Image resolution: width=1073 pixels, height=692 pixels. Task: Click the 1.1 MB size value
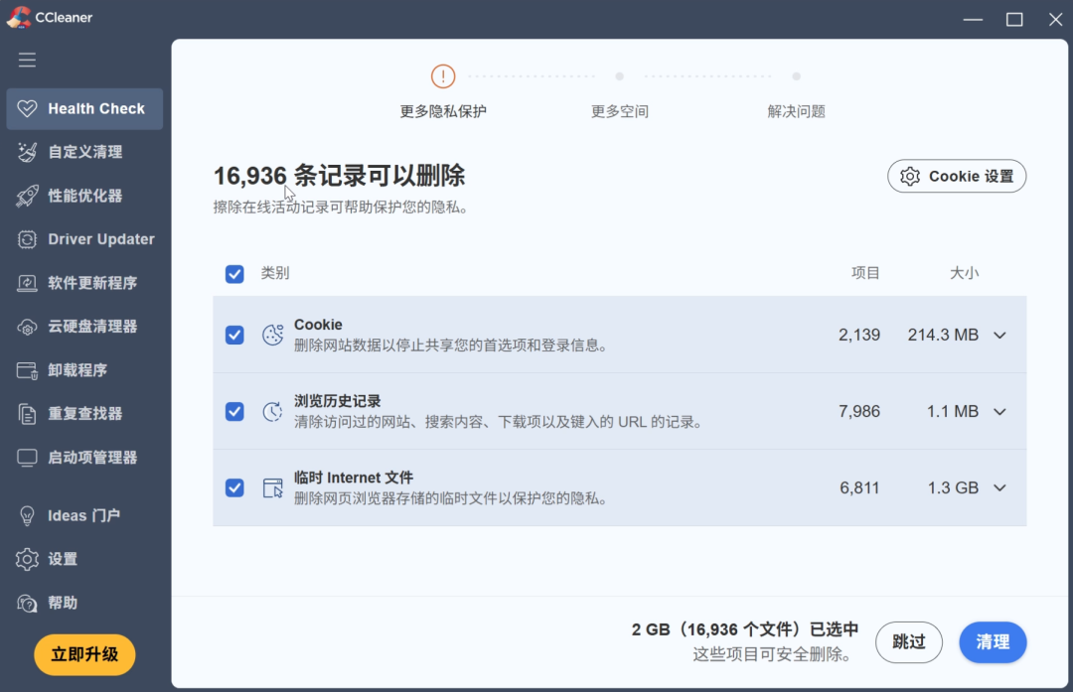point(953,412)
